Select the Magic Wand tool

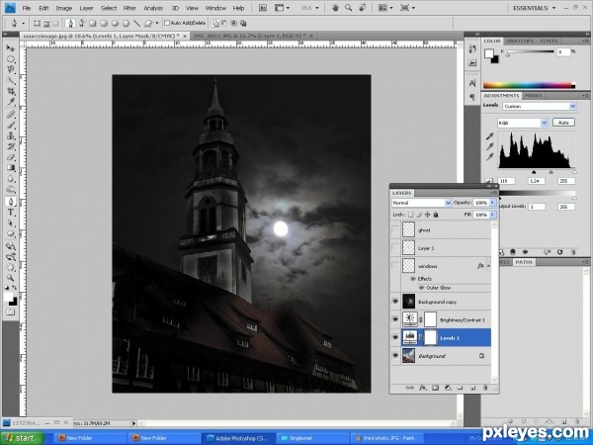tap(10, 80)
